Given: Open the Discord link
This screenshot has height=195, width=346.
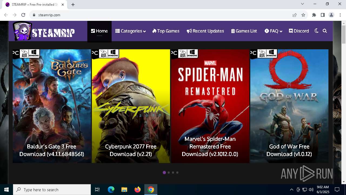Looking at the screenshot, I should pos(299,31).
